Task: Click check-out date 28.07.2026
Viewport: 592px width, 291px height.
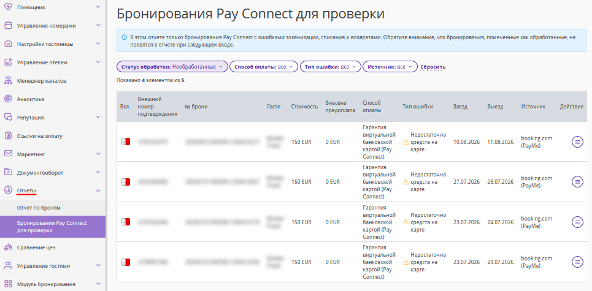Action: pos(501,182)
